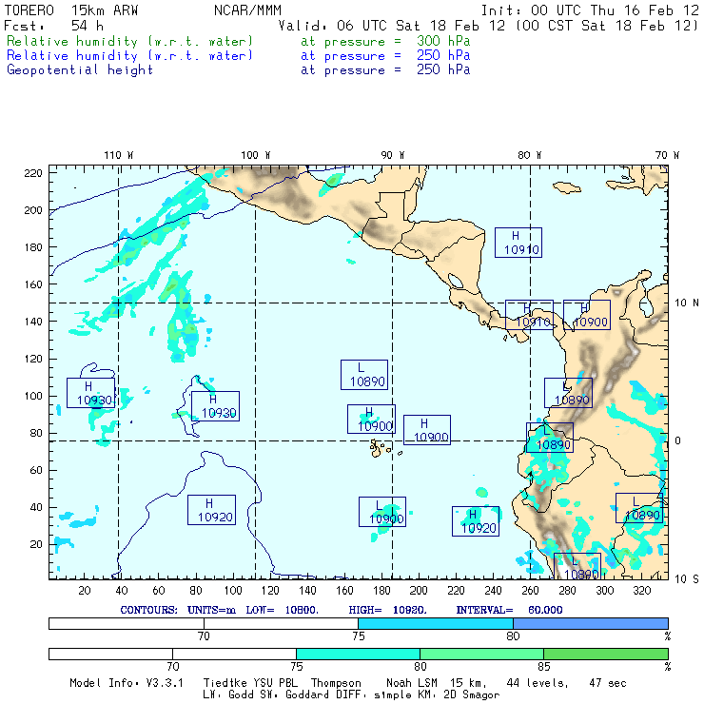The image size is (704, 704).
Task: Click the "L 10900" low-center label box
Action: tap(382, 512)
